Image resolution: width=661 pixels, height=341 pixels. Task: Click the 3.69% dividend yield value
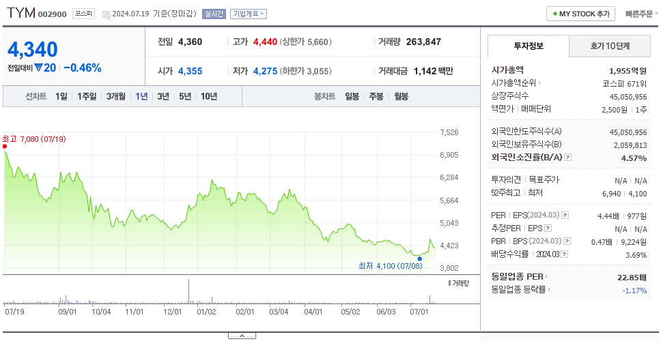pos(636,255)
